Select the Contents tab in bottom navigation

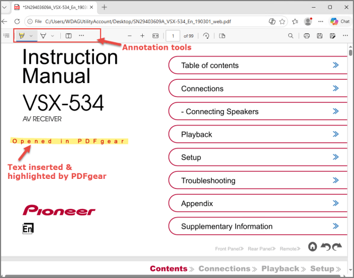pos(172,269)
